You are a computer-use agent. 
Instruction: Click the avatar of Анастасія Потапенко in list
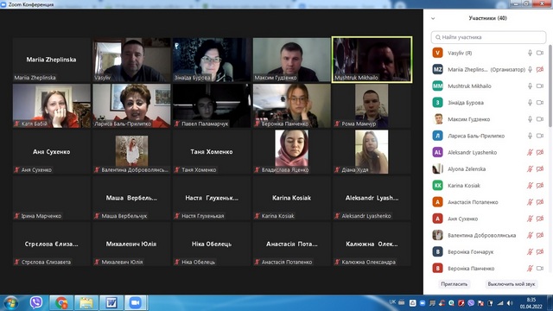click(437, 202)
